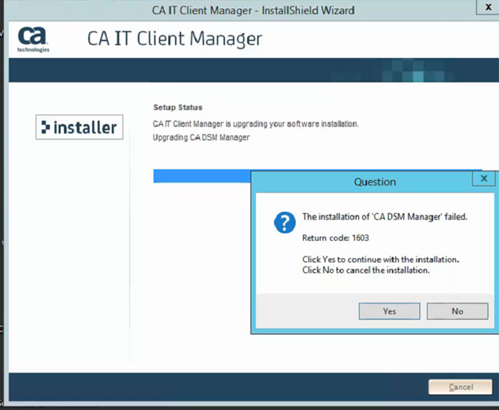Close the Question dialog
The image size is (499, 410).
click(484, 179)
